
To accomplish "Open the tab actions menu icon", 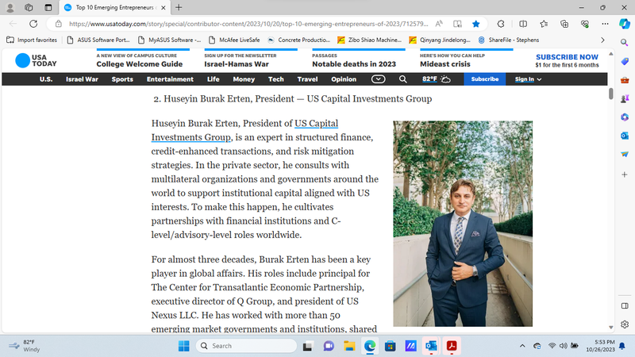I will click(48, 7).
